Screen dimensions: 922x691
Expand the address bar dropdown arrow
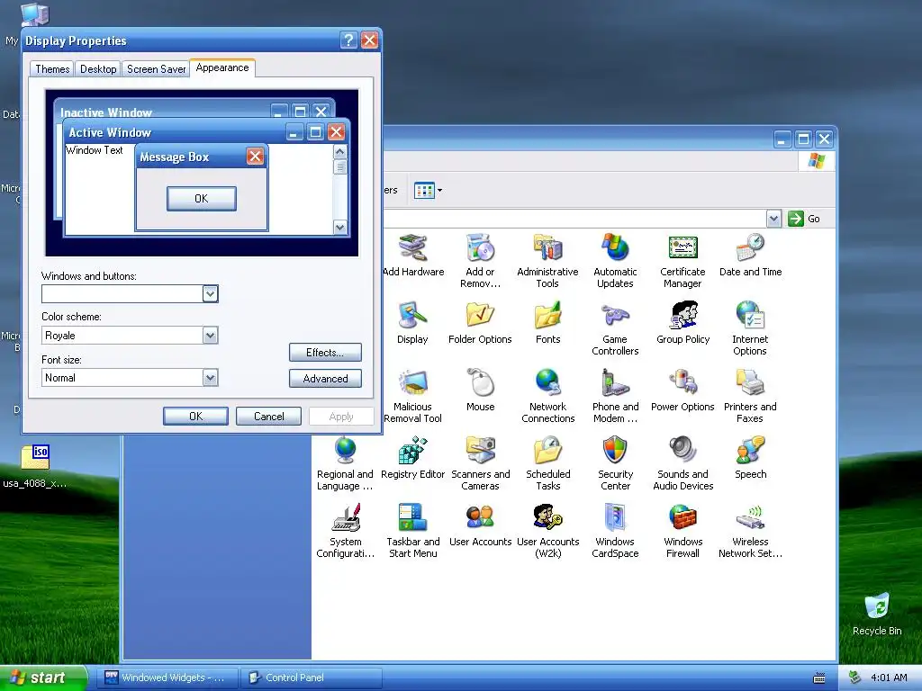(773, 219)
